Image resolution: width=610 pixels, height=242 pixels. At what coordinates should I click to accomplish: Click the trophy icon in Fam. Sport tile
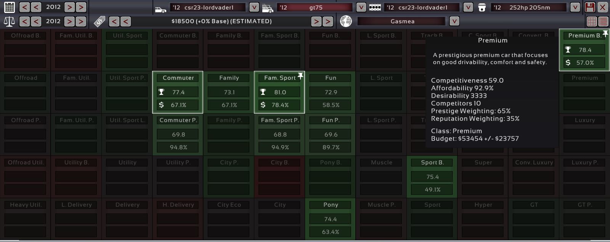tap(263, 92)
